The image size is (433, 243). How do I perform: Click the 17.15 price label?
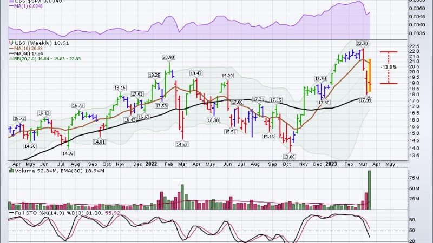click(275, 100)
